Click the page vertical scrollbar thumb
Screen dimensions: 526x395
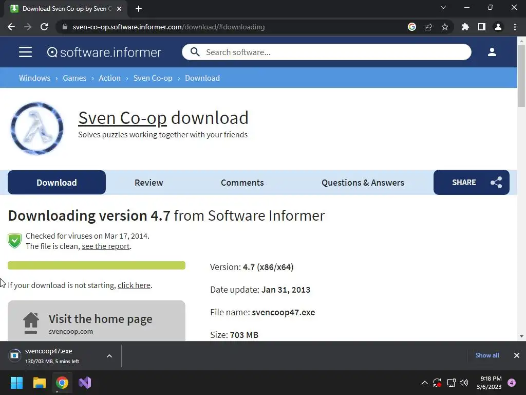[x=521, y=76]
